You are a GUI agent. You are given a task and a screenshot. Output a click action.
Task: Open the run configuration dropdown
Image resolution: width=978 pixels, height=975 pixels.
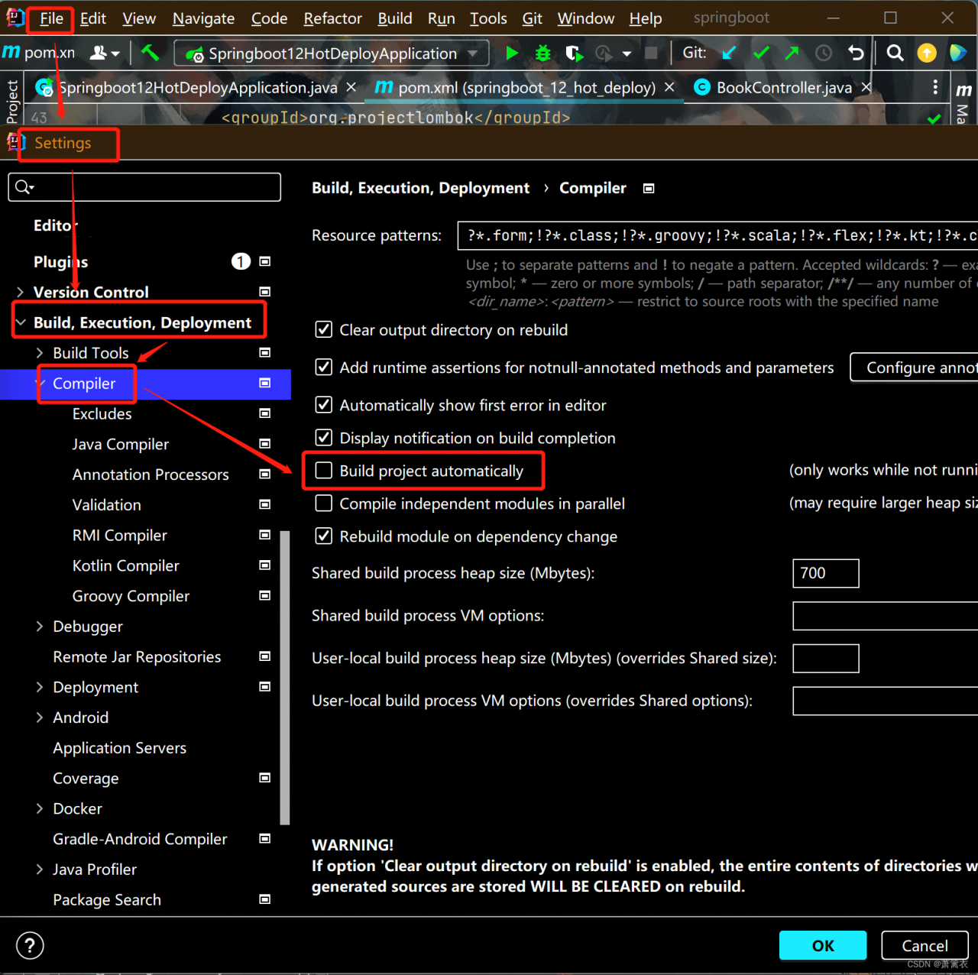331,53
